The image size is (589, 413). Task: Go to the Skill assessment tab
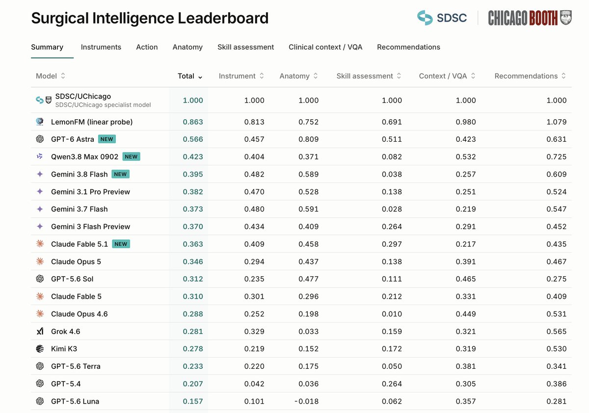click(246, 47)
